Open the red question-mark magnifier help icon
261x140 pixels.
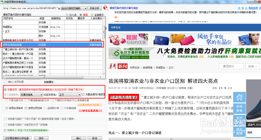(x=105, y=8)
